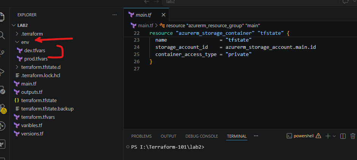Close the main.tf editor tab
This screenshot has height=160, width=357.
[164, 15]
